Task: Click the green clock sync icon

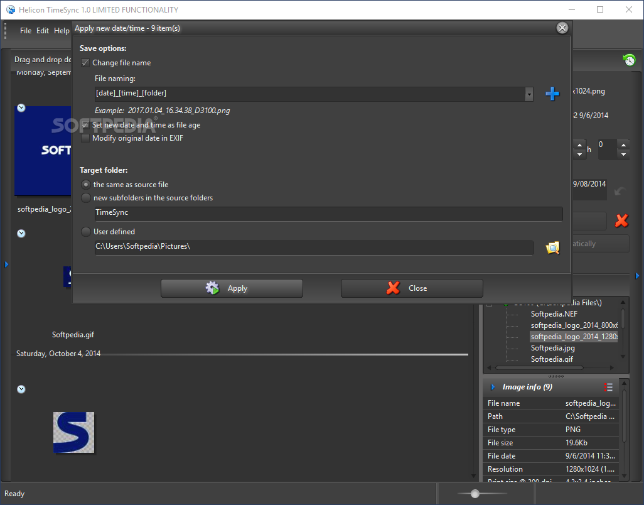Action: [629, 60]
